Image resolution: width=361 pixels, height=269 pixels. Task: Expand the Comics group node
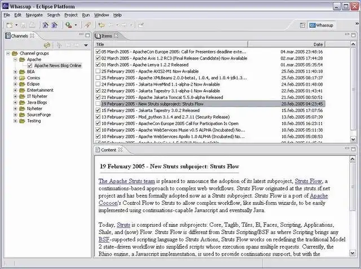point(15,78)
